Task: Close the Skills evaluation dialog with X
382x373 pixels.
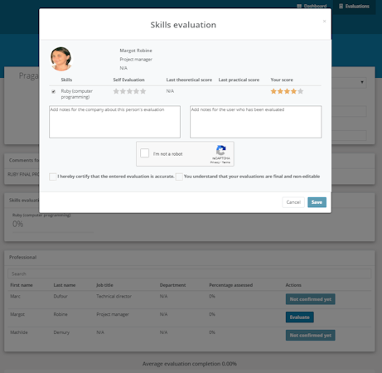Action: point(324,22)
